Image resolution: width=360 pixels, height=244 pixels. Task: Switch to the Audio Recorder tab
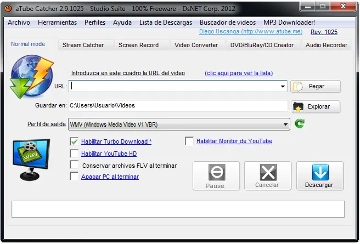coord(326,45)
